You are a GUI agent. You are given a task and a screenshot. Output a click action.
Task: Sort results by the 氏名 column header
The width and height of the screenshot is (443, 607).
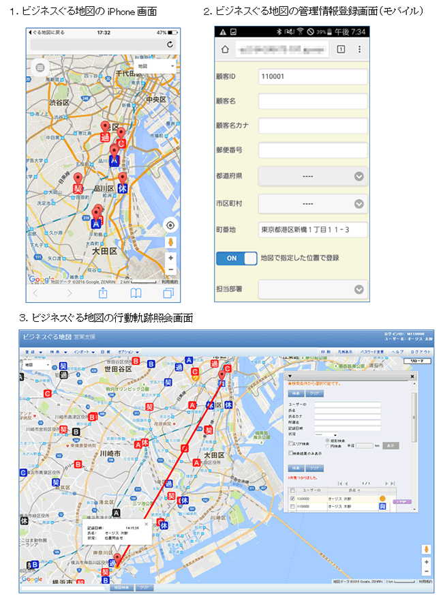[352, 490]
